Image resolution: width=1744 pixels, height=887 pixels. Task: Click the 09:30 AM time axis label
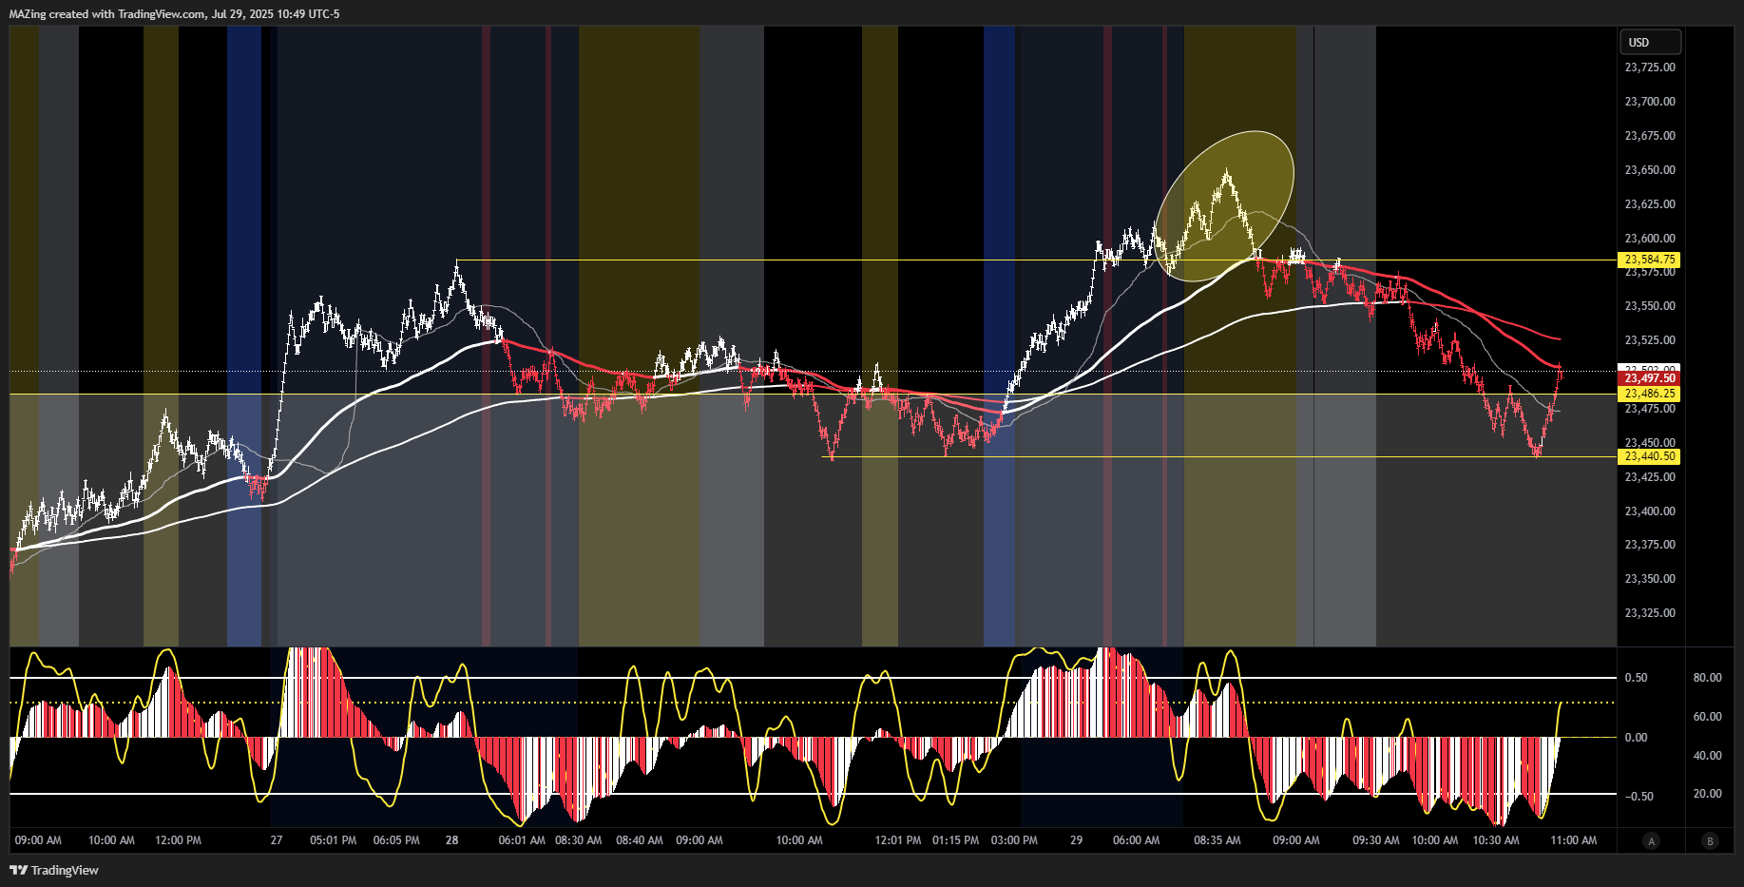click(1375, 840)
